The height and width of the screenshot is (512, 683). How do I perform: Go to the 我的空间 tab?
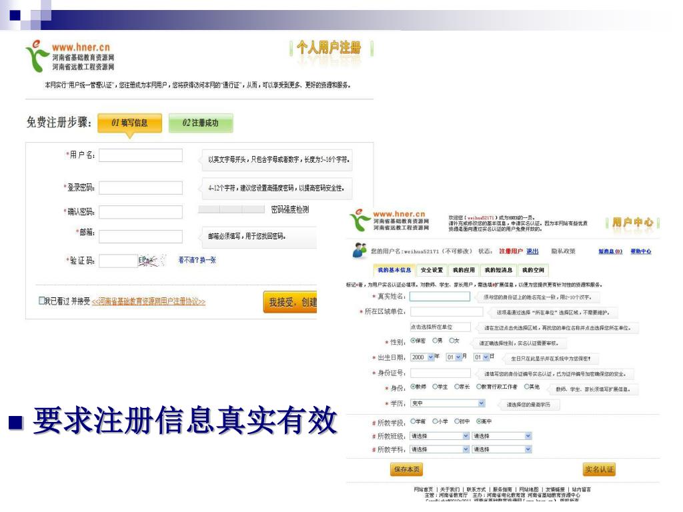click(533, 270)
